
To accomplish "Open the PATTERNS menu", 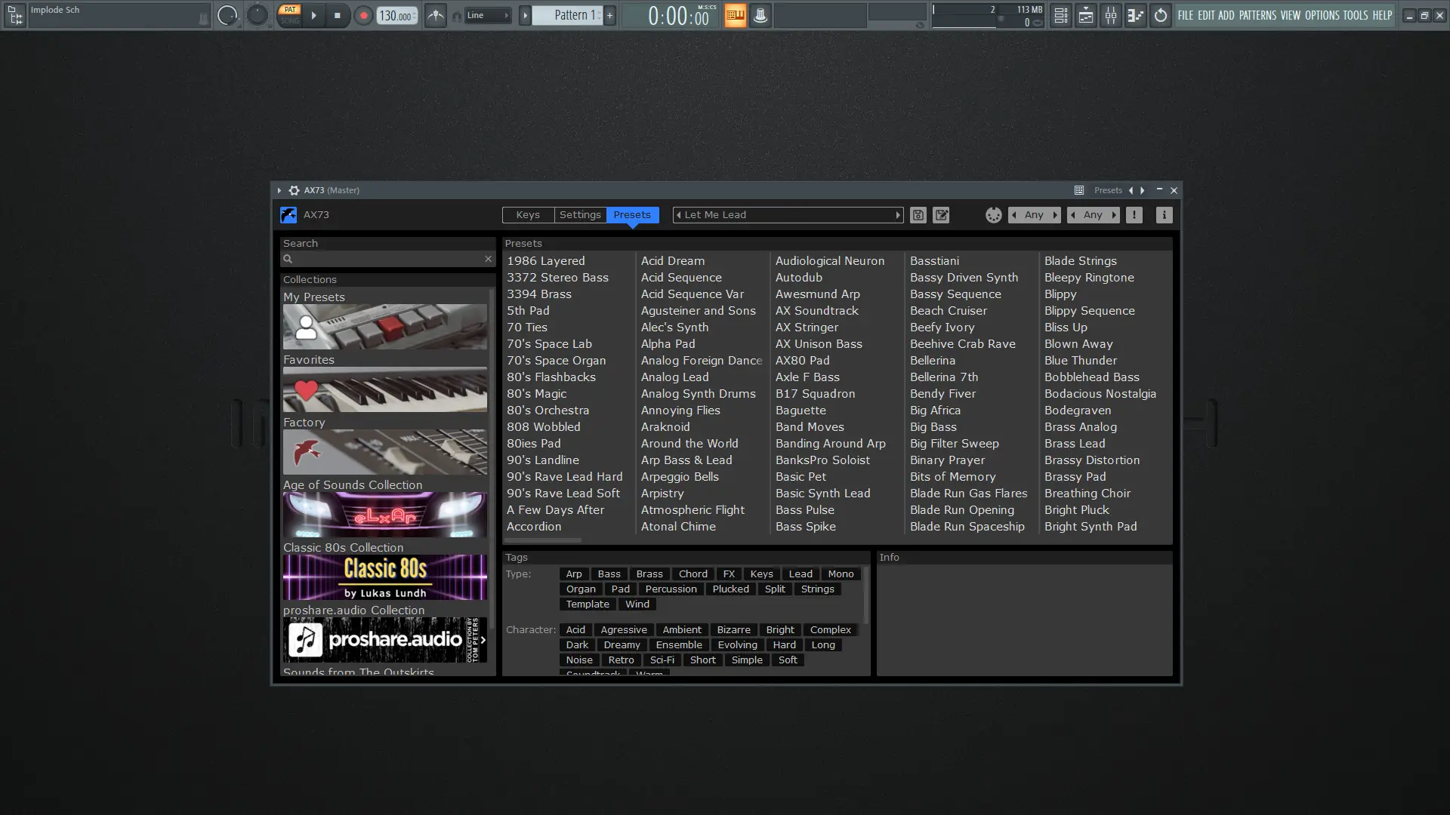I will (1257, 15).
